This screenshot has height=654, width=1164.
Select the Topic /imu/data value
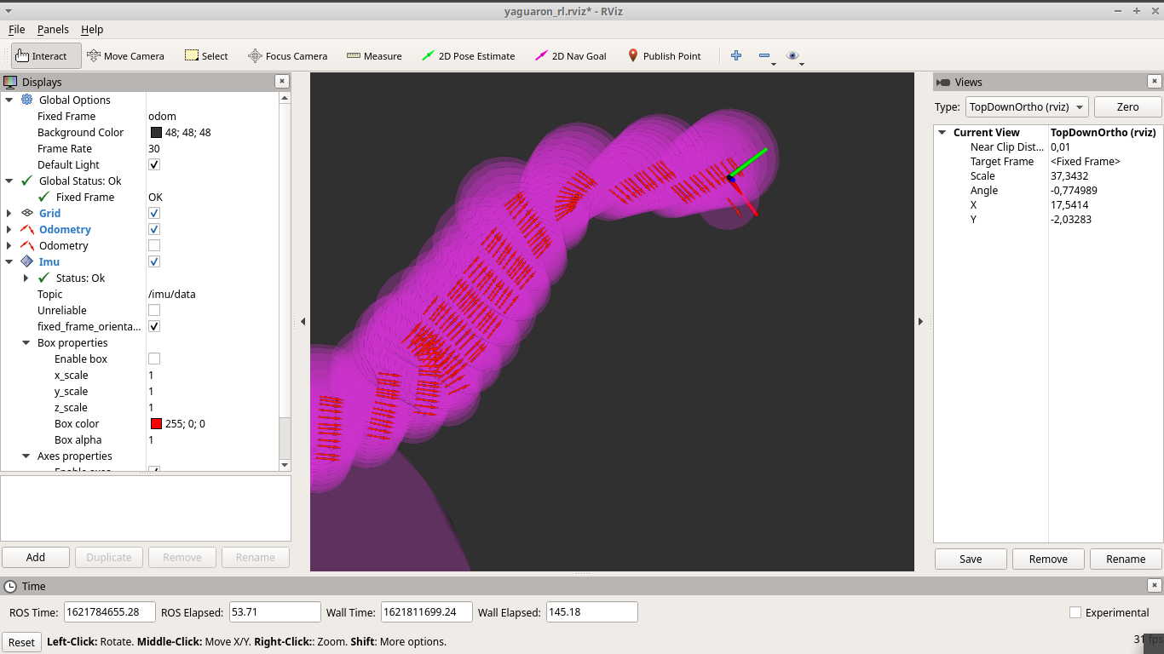coord(172,294)
